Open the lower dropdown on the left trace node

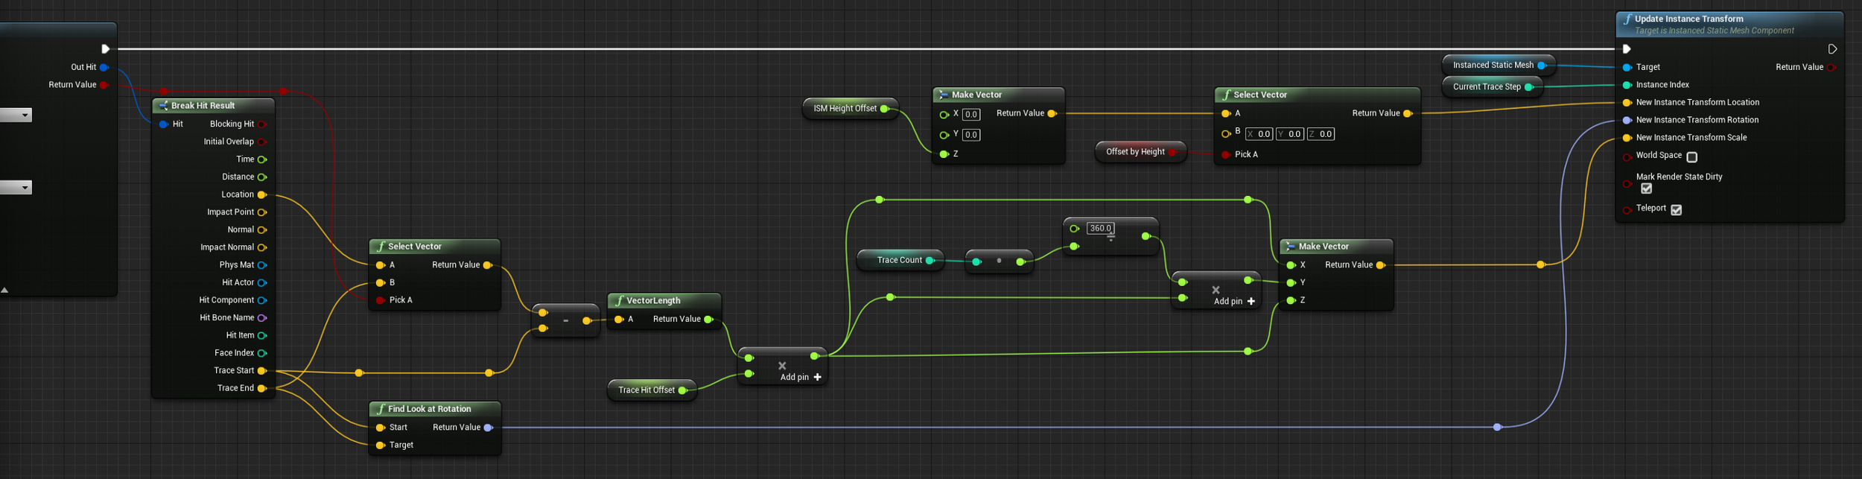click(16, 188)
